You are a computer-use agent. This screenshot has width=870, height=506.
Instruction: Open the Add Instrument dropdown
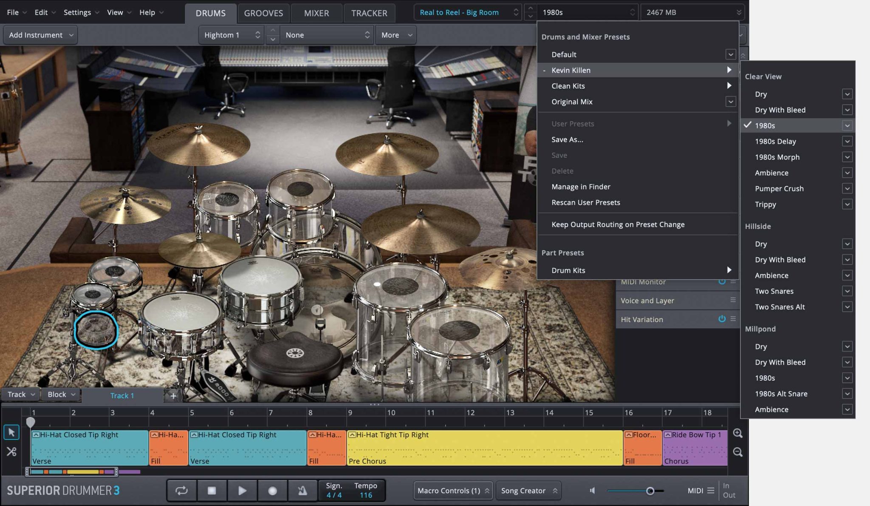click(41, 35)
